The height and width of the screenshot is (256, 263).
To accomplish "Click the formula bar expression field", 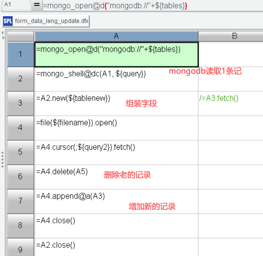I will pyautogui.click(x=153, y=6).
